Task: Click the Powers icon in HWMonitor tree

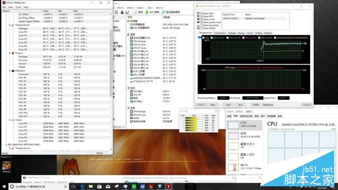Action: (13, 53)
